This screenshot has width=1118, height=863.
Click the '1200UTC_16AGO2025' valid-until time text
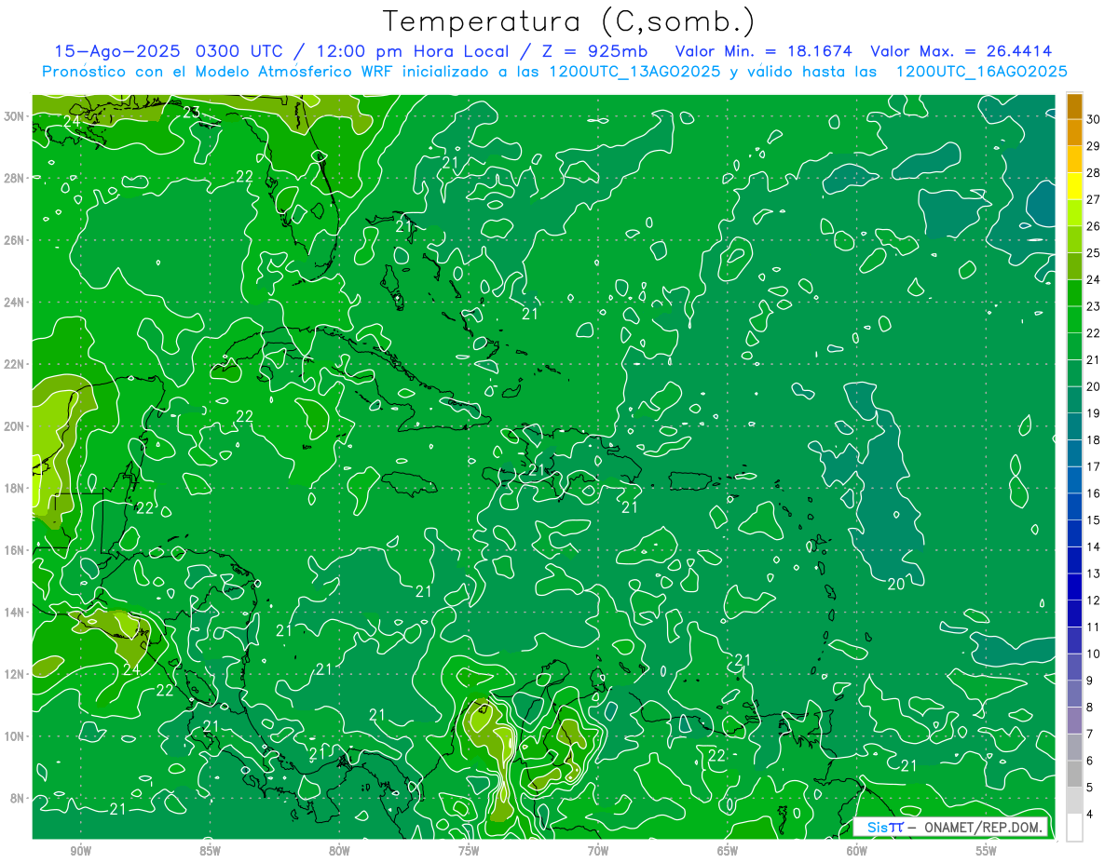tap(981, 72)
